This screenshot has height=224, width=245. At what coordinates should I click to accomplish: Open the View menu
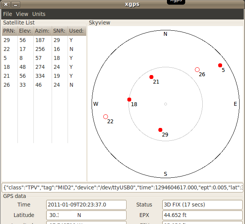point(22,14)
